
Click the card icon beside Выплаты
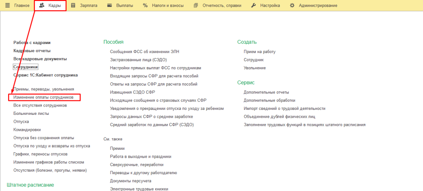pyautogui.click(x=109, y=5)
